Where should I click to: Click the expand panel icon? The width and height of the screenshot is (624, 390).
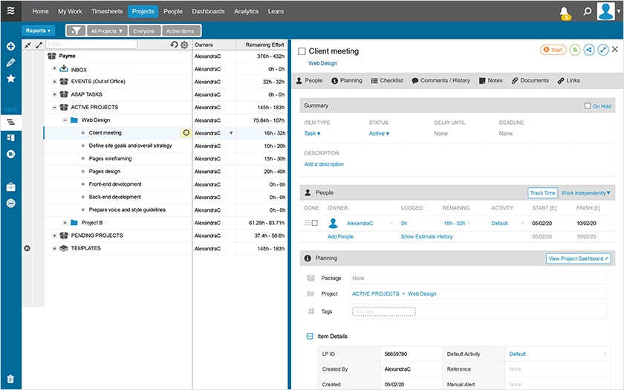coord(603,50)
